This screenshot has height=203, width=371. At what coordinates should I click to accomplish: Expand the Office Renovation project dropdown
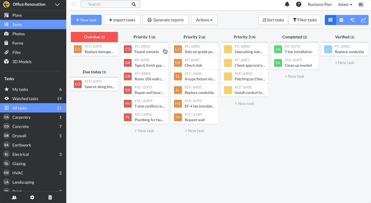pos(57,5)
